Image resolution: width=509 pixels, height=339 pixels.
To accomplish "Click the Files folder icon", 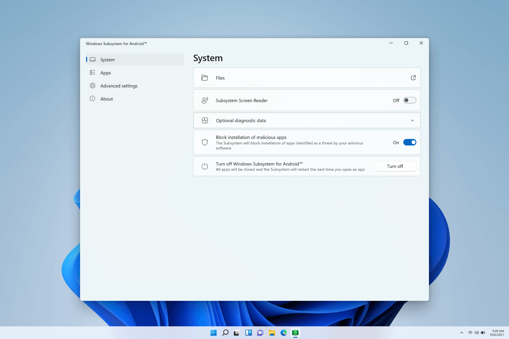I will [x=204, y=78].
